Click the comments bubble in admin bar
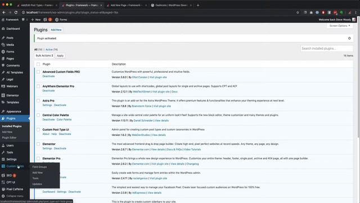This screenshot has height=203, width=360. [23, 20]
